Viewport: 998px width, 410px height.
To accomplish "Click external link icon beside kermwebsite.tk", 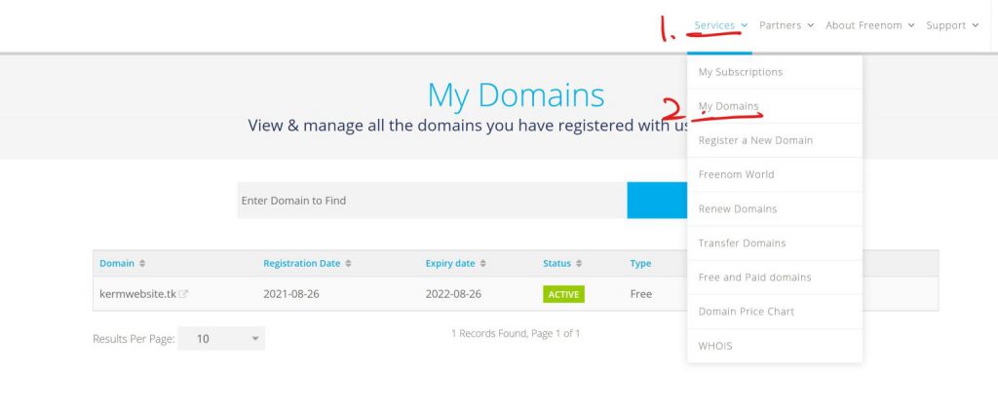I will coord(183,294).
